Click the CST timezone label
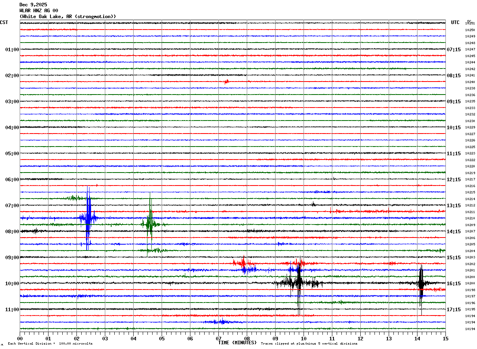477x349 pixels. tap(4, 22)
